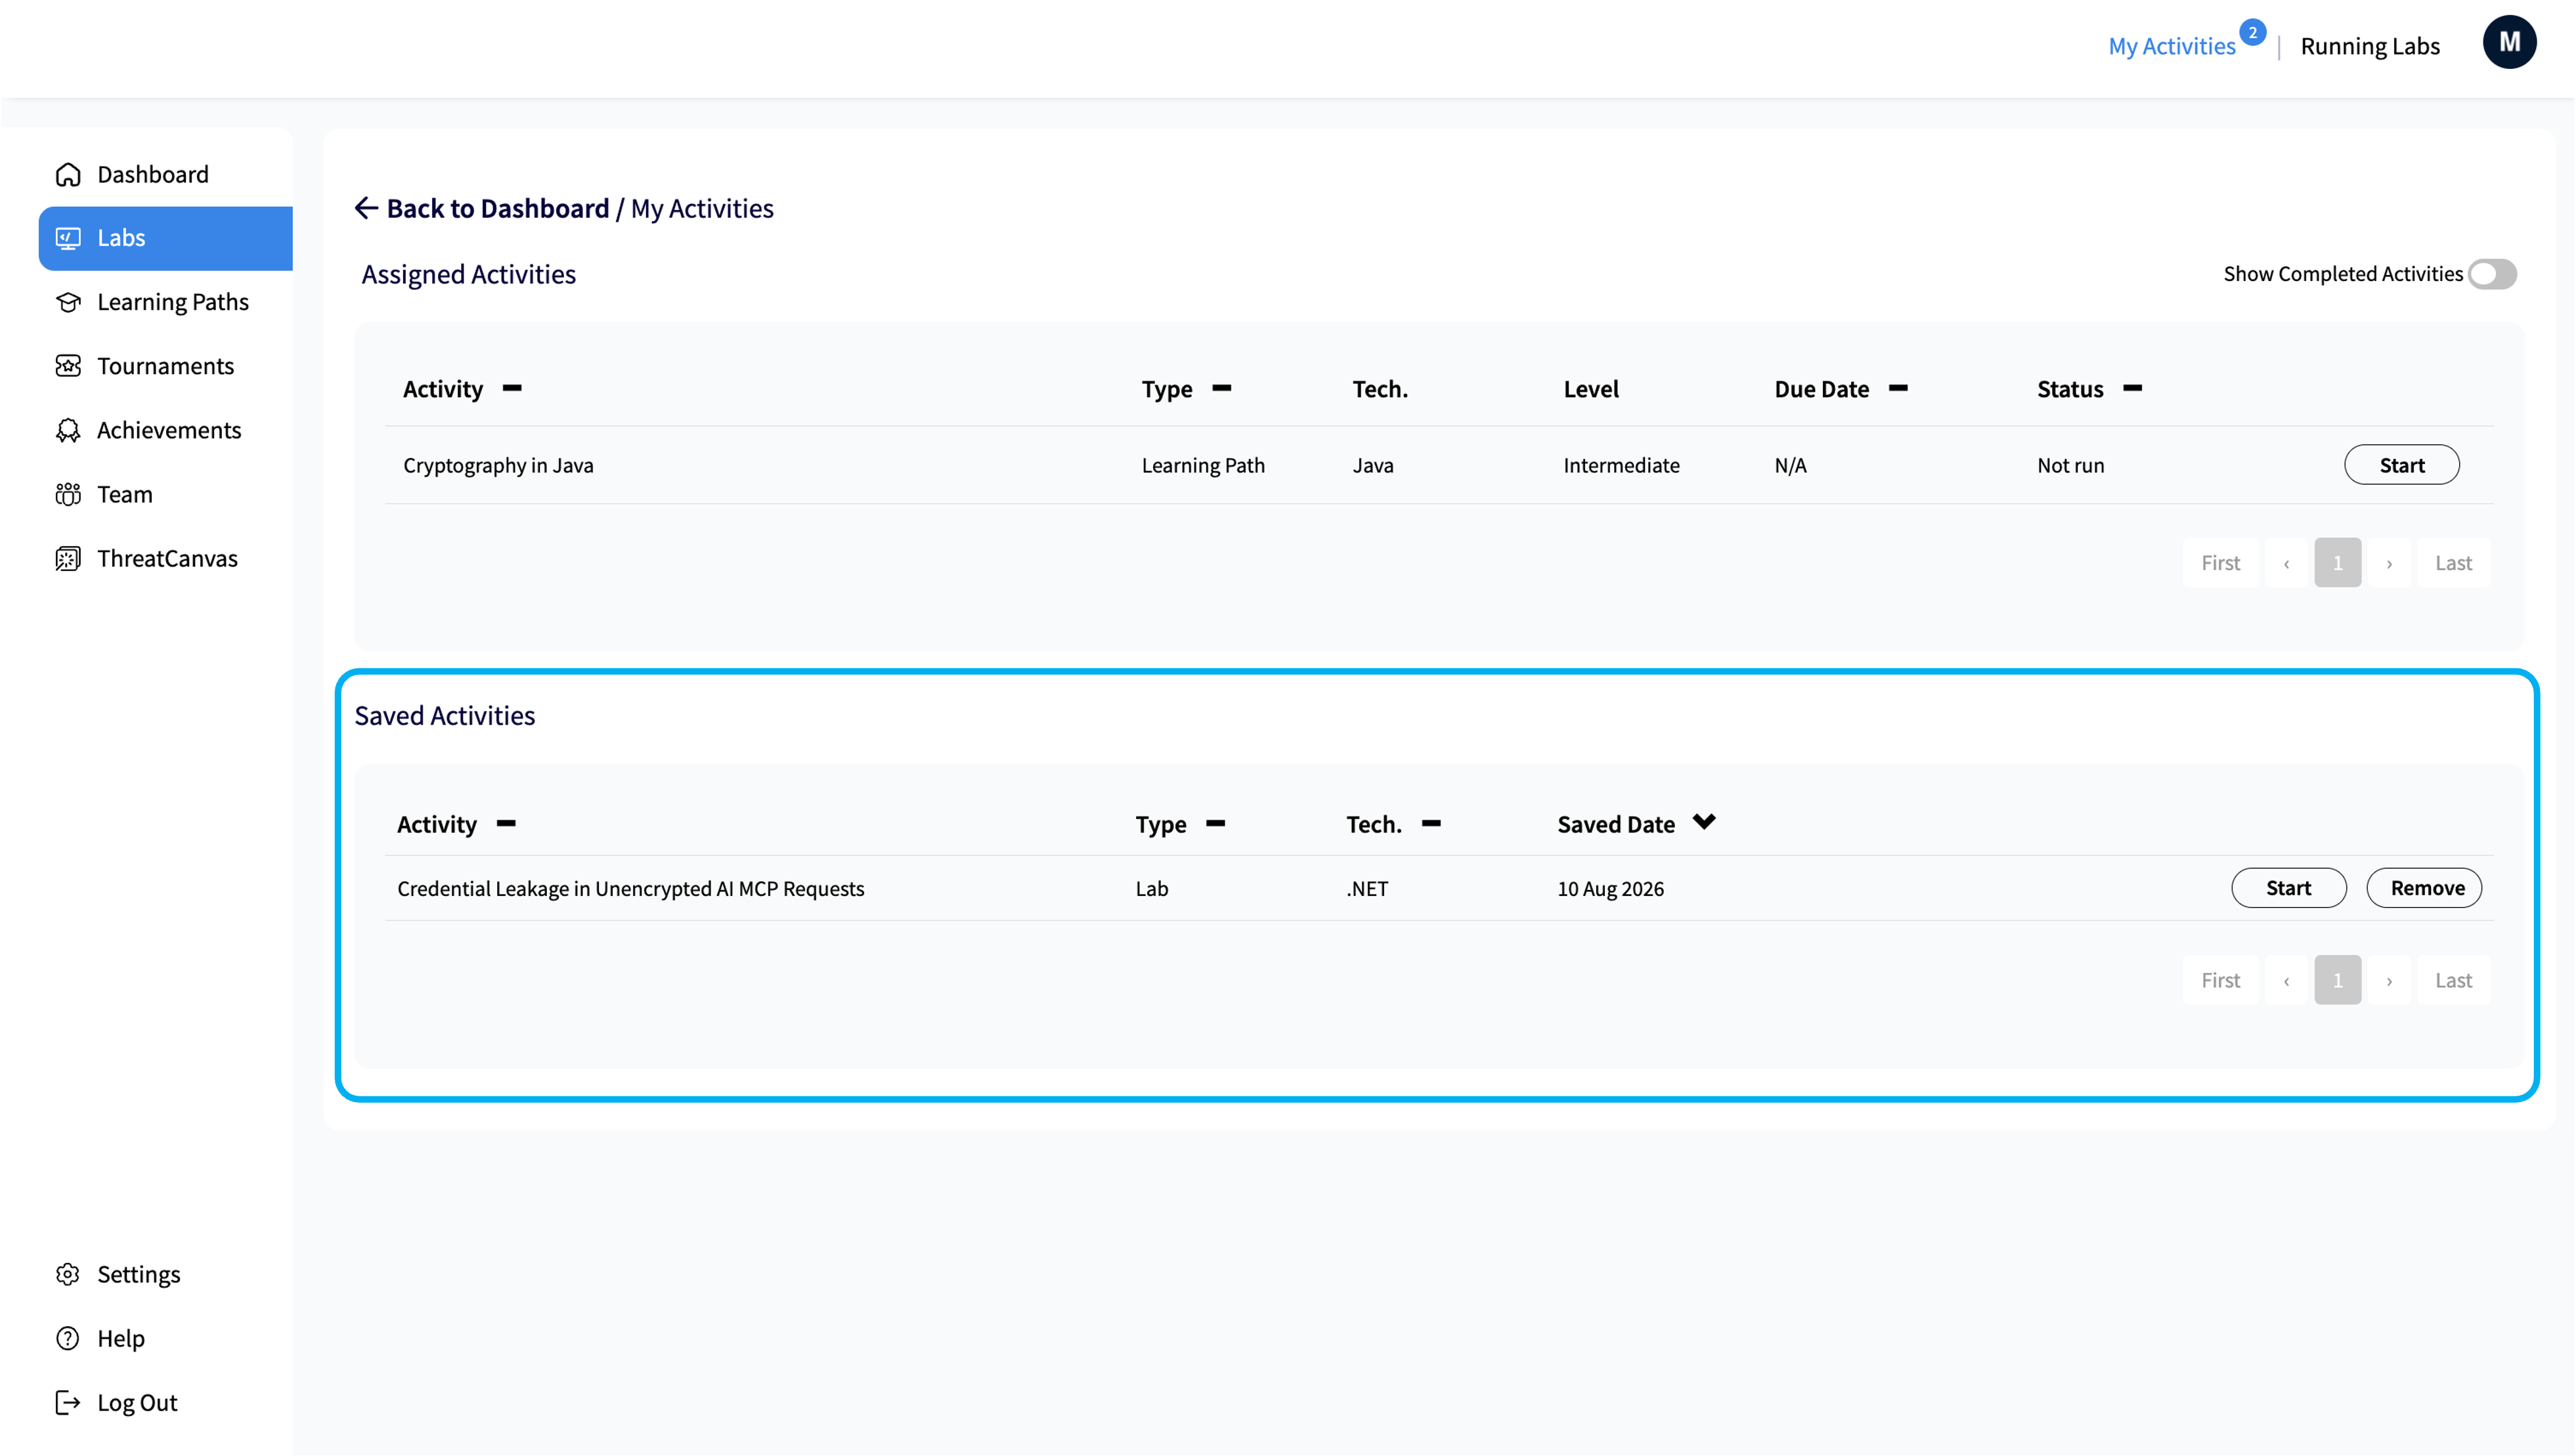Click the Tournaments icon in sidebar
The image size is (2576, 1456).
[68, 366]
